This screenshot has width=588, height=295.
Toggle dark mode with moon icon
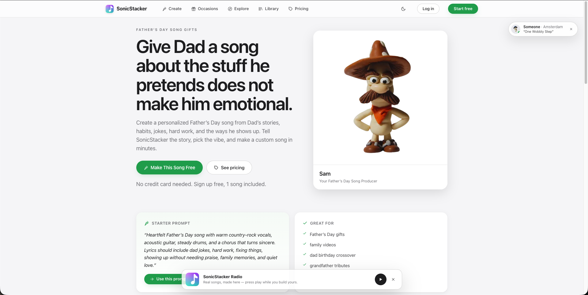click(403, 9)
